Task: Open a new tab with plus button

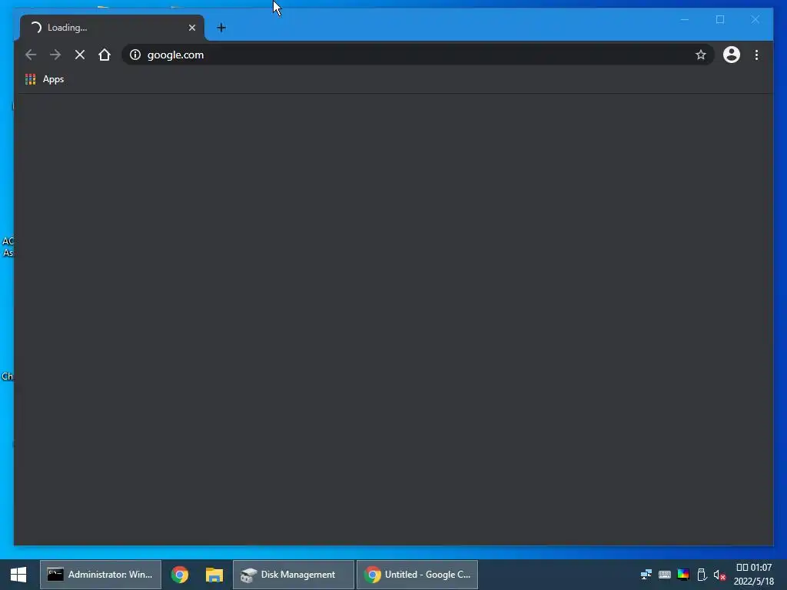Action: [x=221, y=28]
